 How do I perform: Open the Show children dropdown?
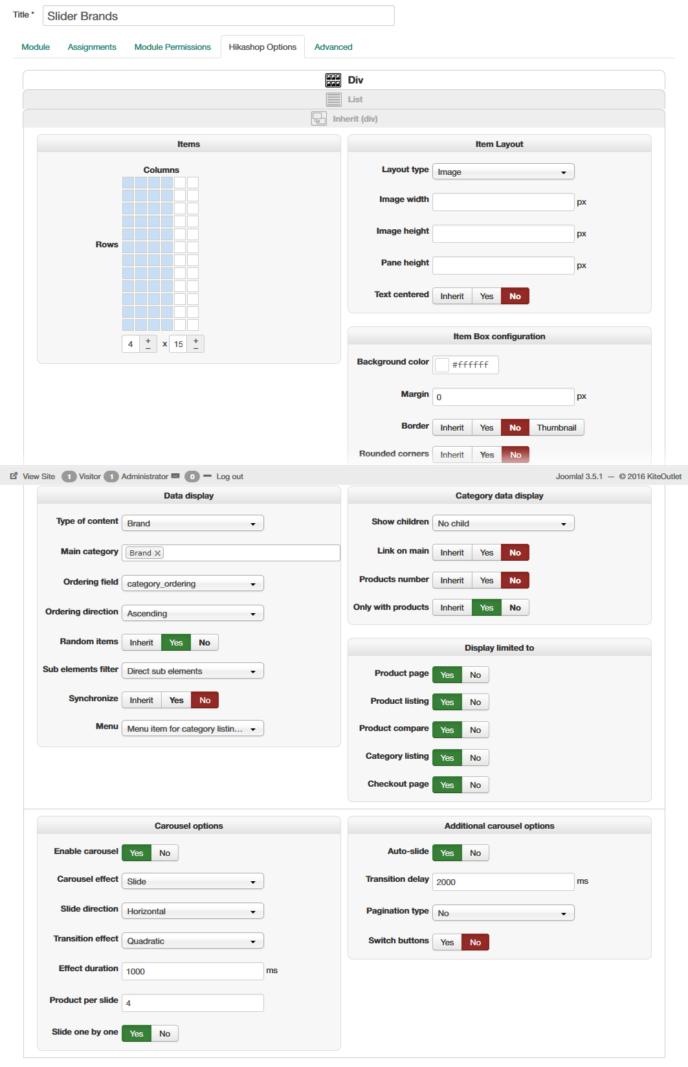[504, 523]
